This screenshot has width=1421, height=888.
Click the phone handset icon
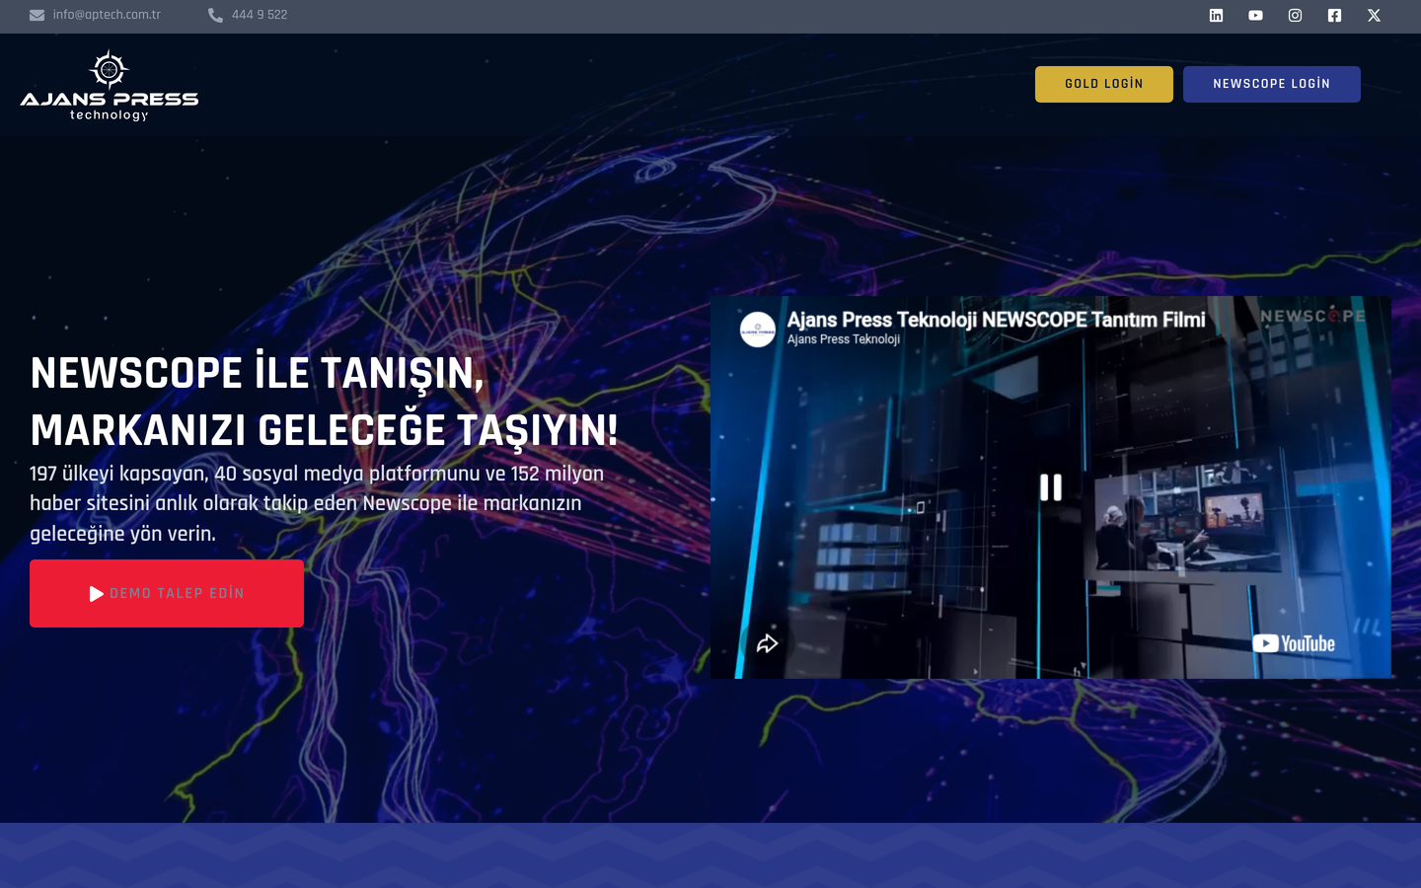click(x=215, y=15)
